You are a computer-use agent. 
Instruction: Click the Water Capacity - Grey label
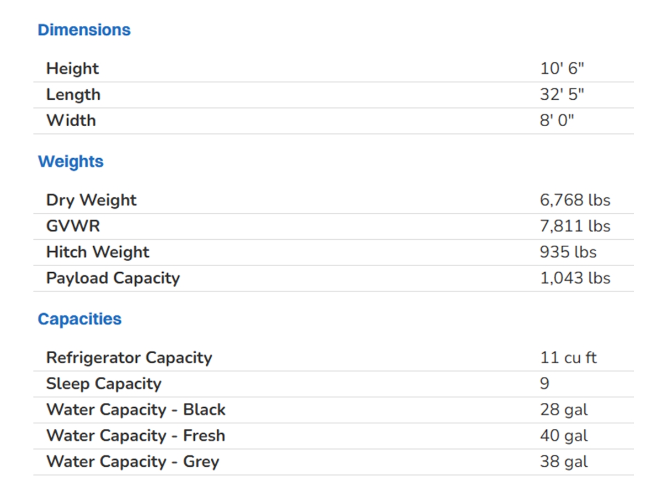pos(132,462)
